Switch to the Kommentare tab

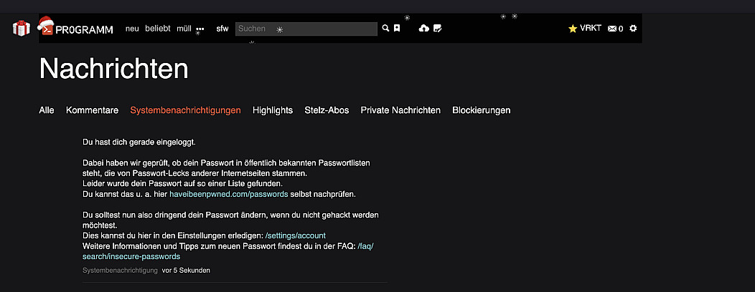(92, 110)
